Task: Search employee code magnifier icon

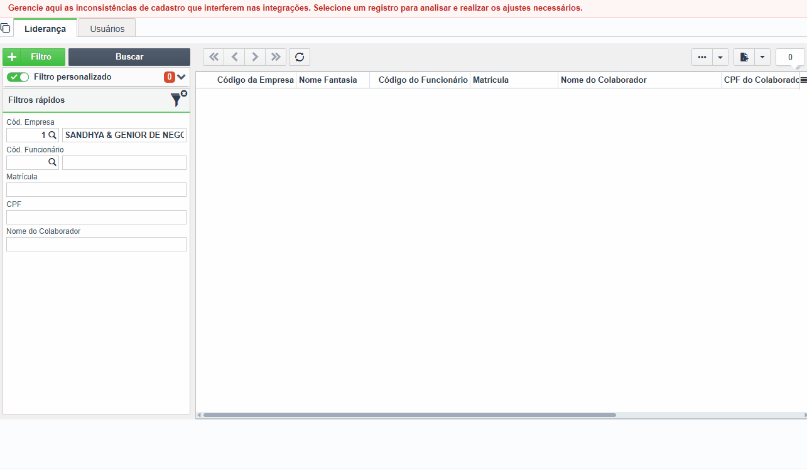Action: 52,162
